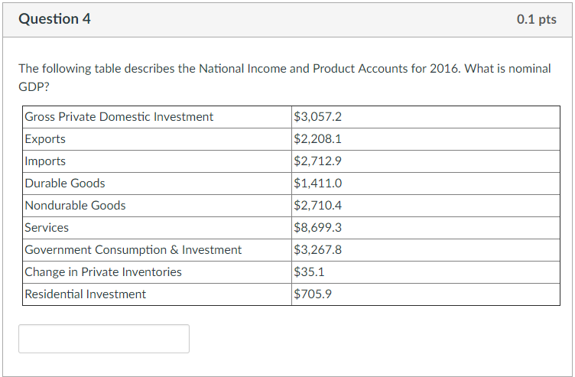Select the $1,411.0 value
This screenshot has height=377, width=575.
317,184
